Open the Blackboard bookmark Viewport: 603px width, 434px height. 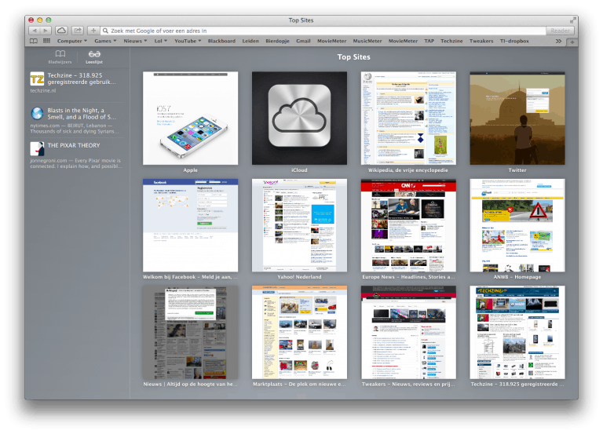coord(221,41)
